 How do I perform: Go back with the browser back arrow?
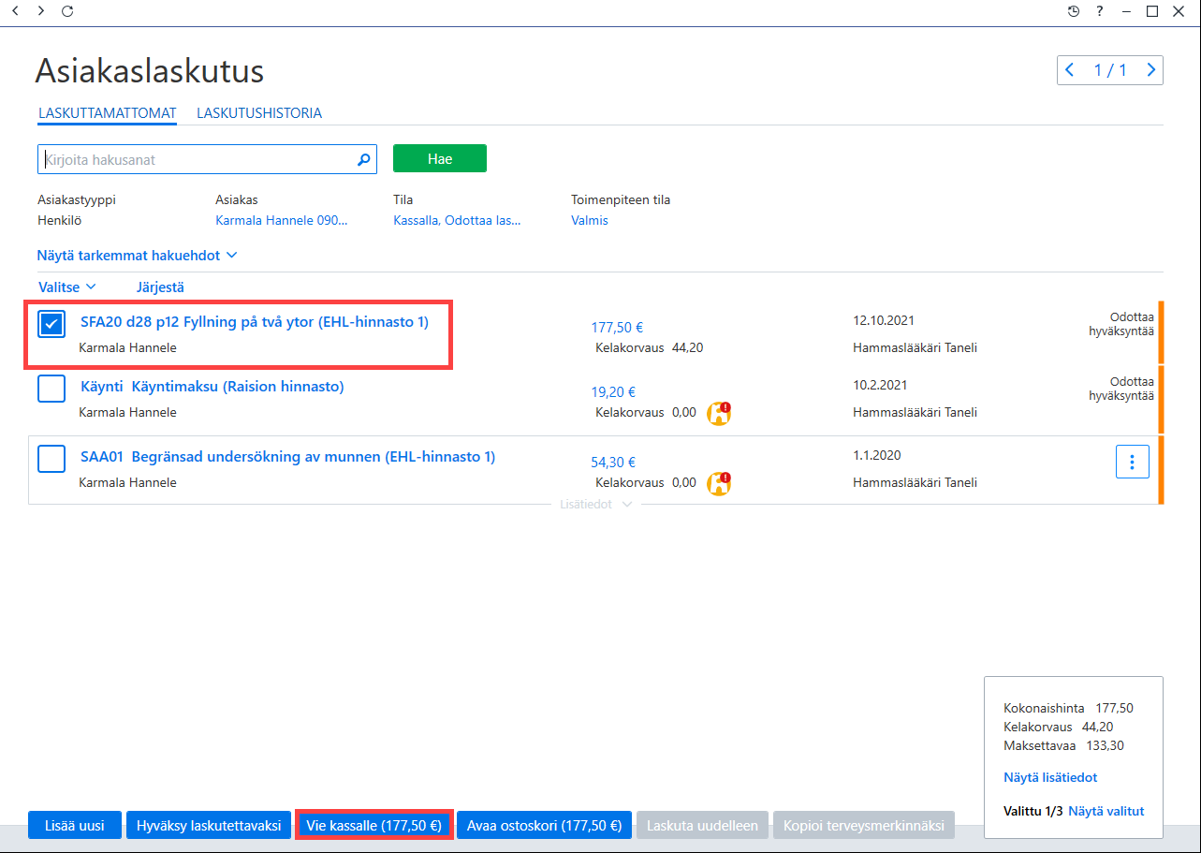tap(15, 11)
